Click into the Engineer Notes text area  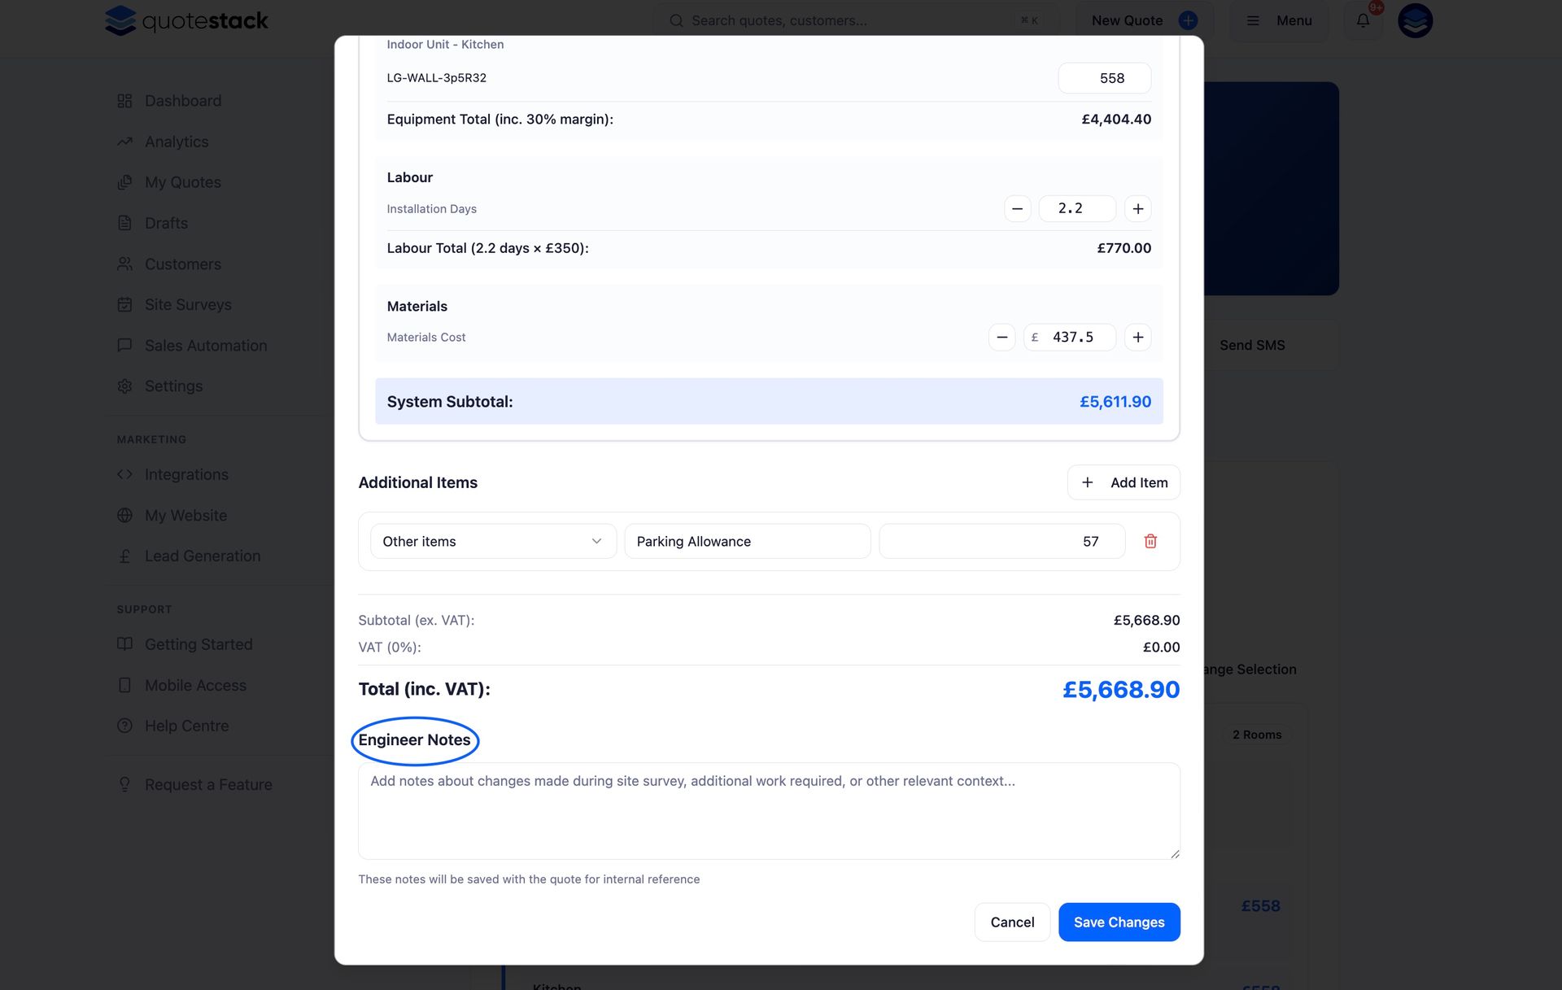769,811
